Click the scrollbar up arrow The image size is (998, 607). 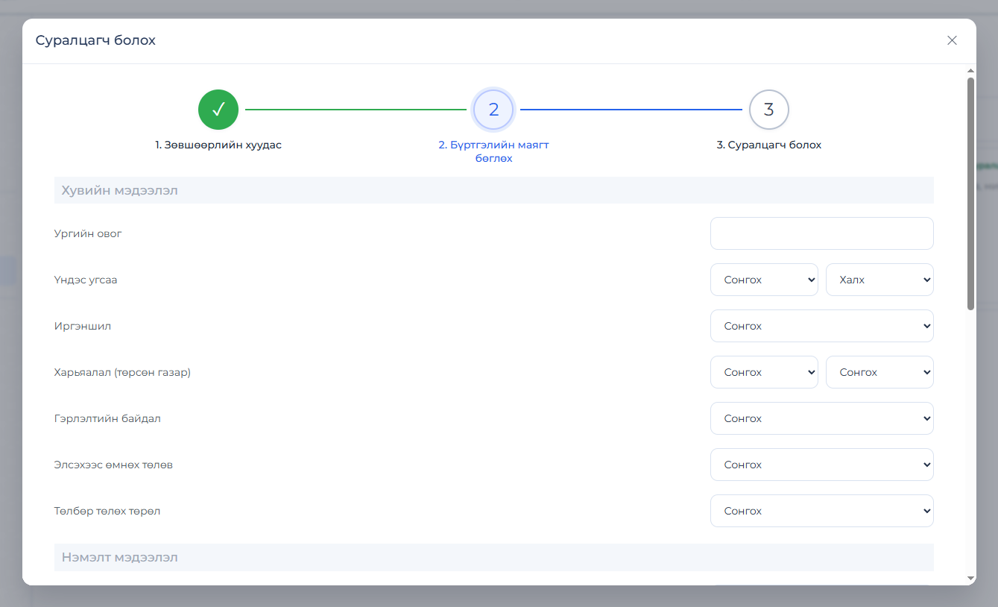coord(970,70)
